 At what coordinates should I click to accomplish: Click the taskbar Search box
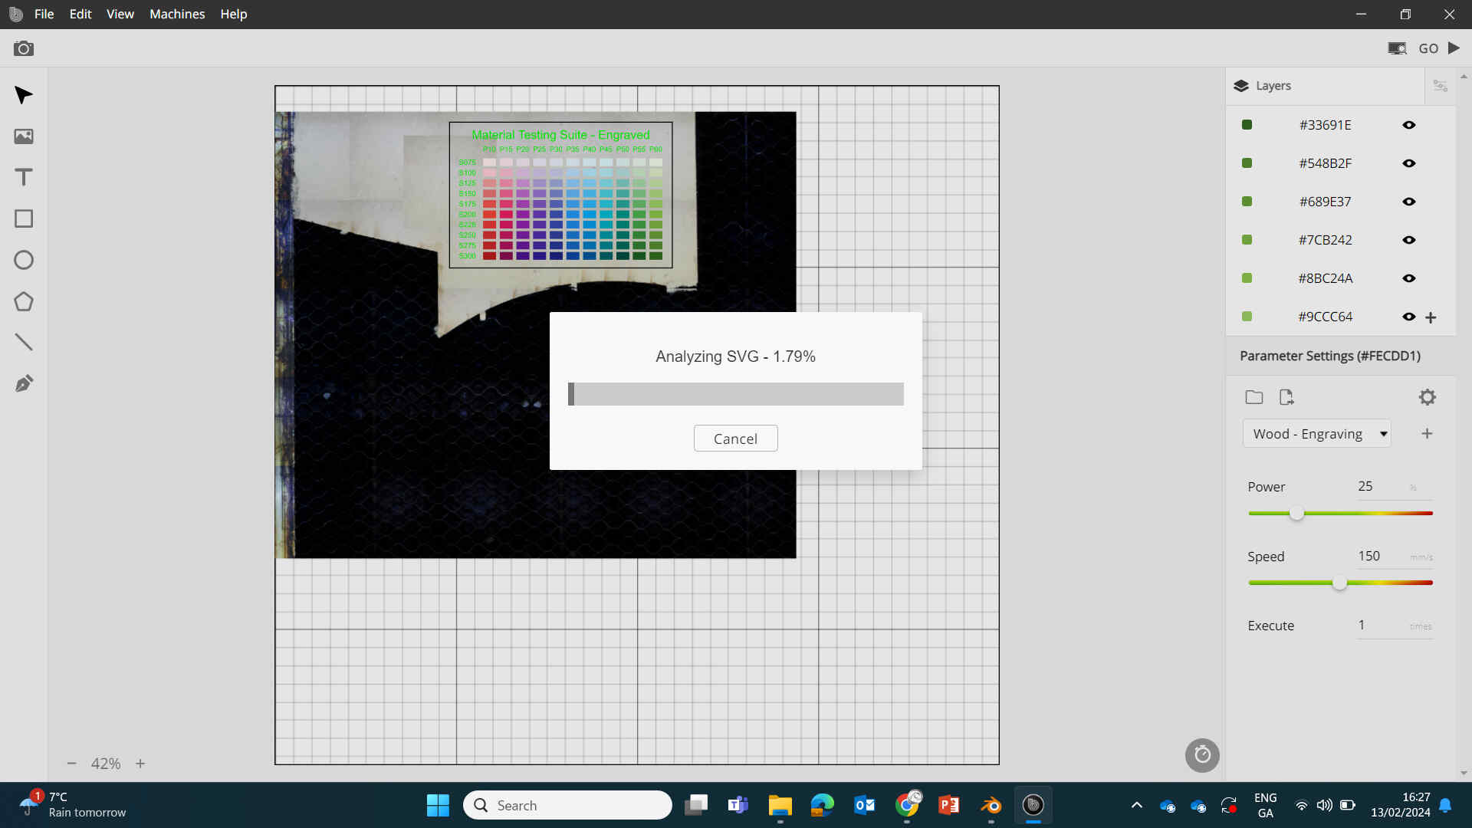(x=567, y=805)
